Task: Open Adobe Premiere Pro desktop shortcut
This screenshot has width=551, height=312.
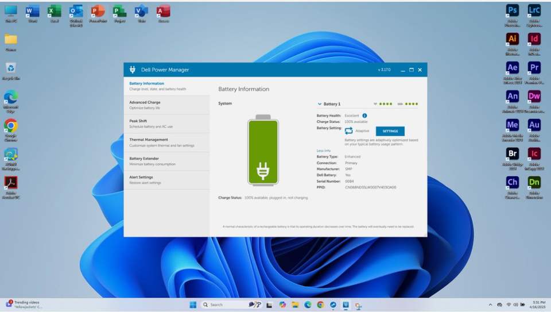Action: coord(534,68)
